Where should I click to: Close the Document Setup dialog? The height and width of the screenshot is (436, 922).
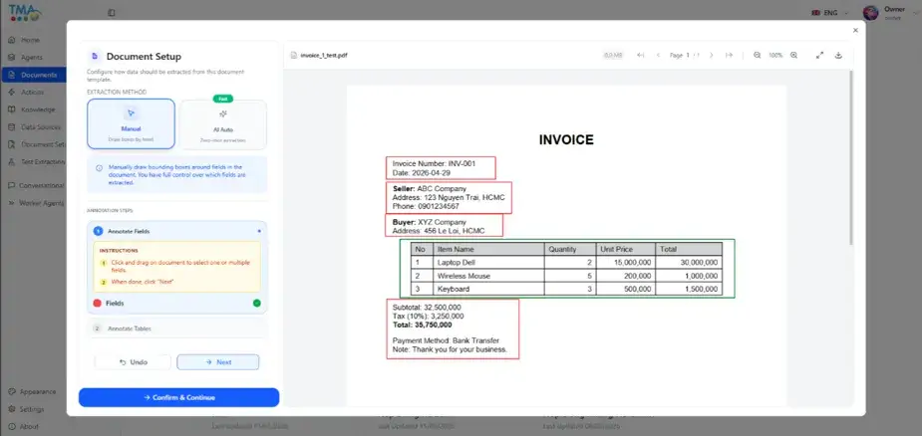(x=855, y=30)
